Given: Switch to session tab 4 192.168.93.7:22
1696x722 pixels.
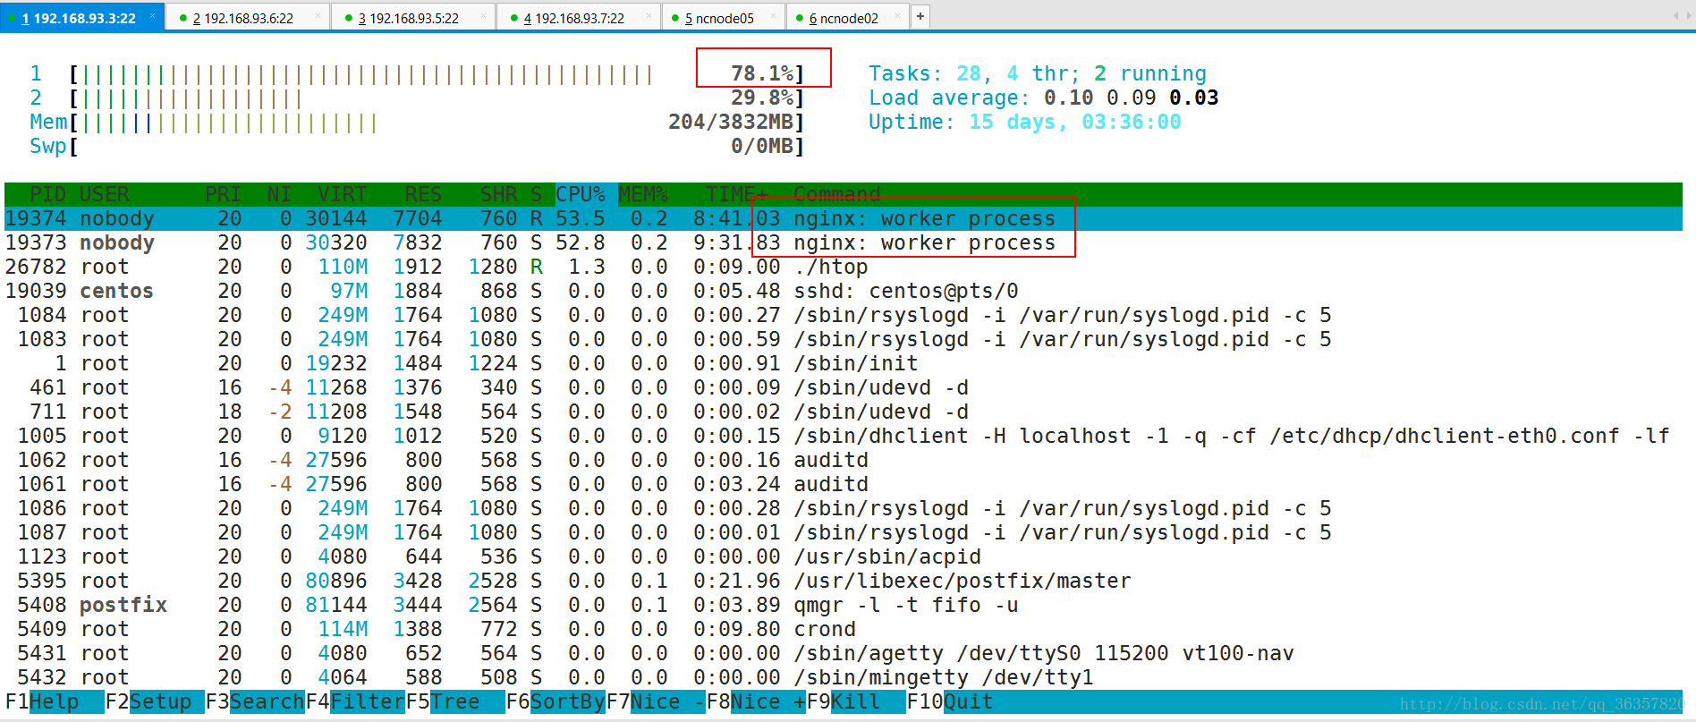Looking at the screenshot, I should coord(579,18).
